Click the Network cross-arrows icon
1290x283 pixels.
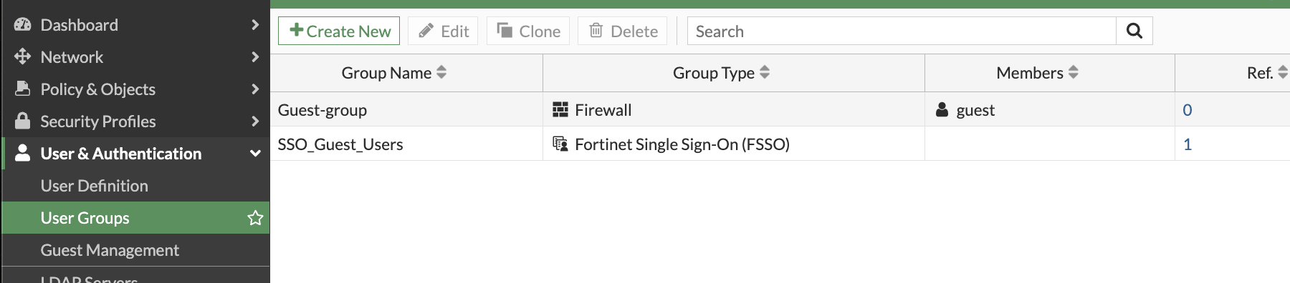pos(22,56)
